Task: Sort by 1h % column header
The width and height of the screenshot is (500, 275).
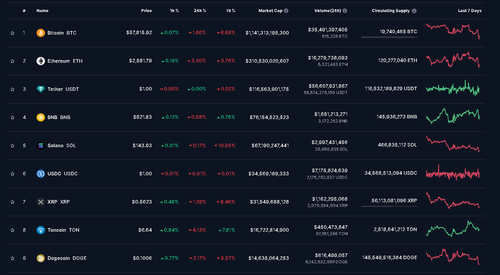Action: (x=174, y=11)
